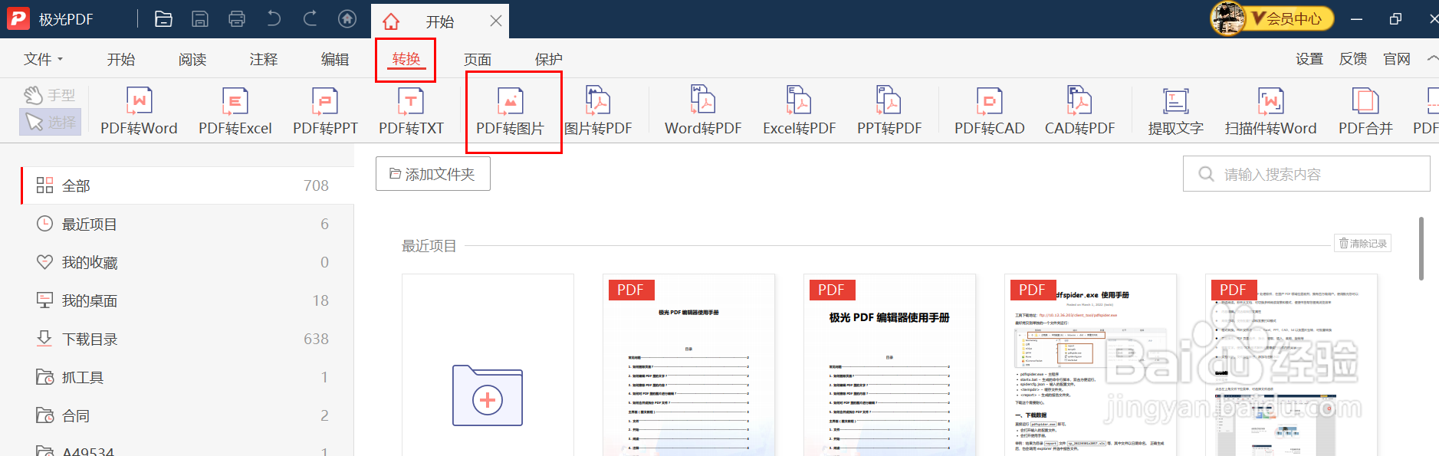Click the print icon in title bar
1439x456 pixels.
[237, 19]
